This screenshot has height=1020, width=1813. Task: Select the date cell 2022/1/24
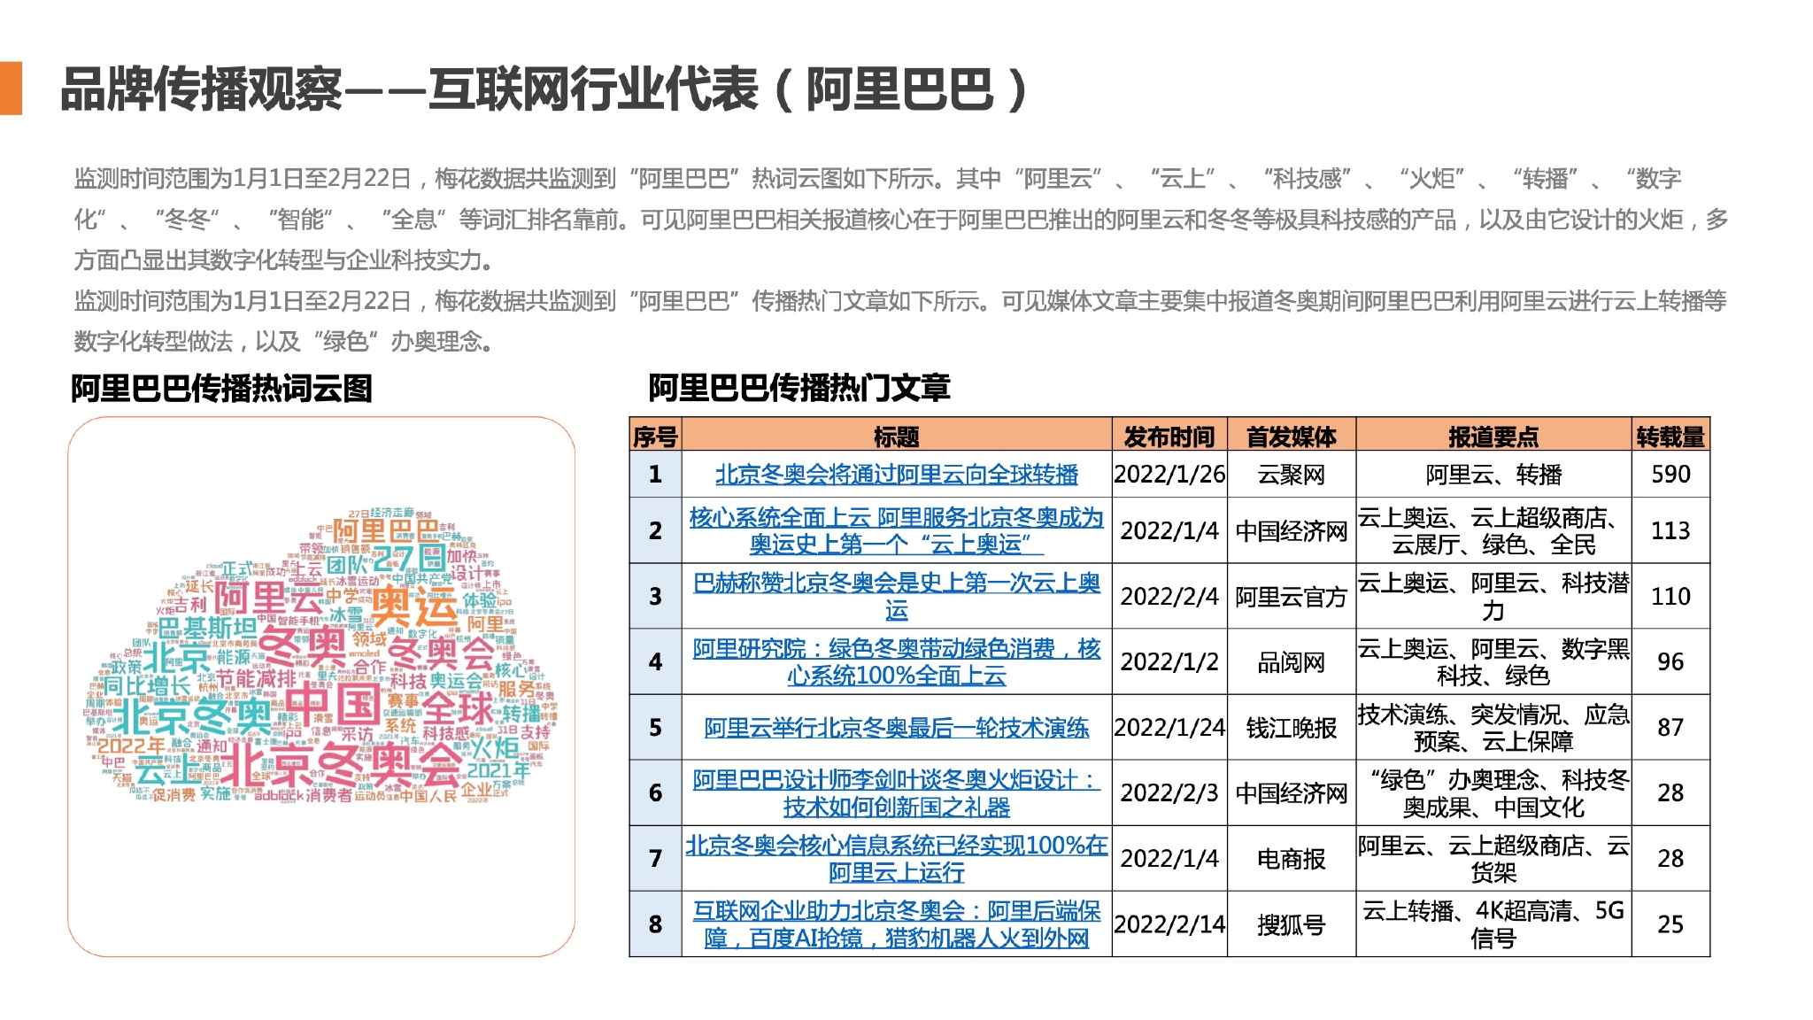coord(1169,728)
